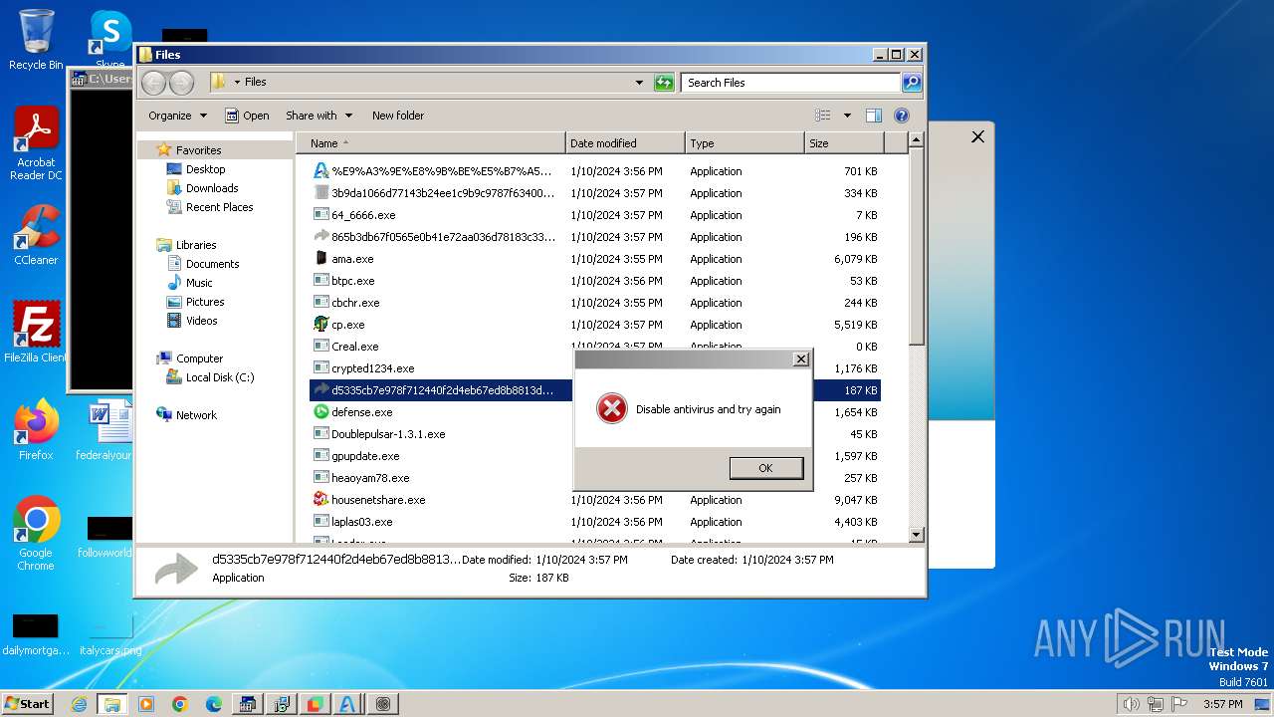Image resolution: width=1274 pixels, height=717 pixels.
Task: Click the search magnifier icon
Action: pos(911,83)
